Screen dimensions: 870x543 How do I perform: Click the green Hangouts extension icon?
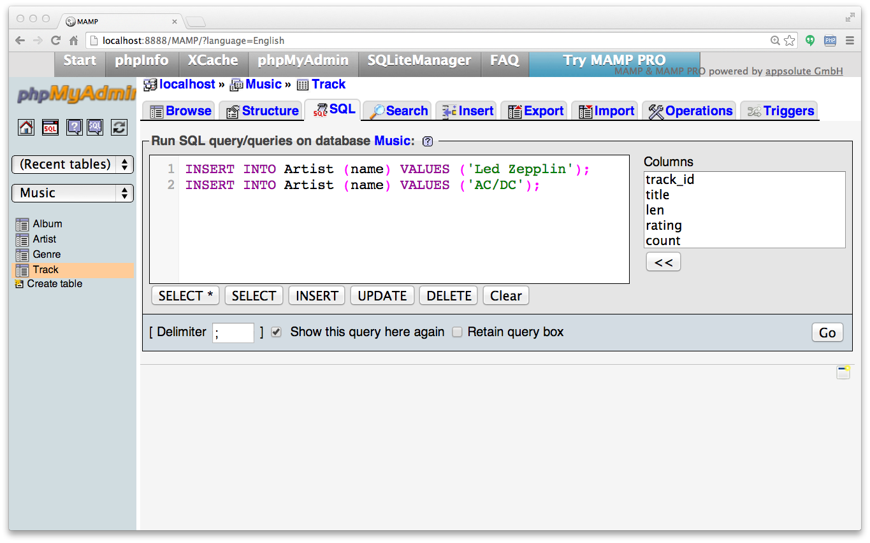(810, 40)
